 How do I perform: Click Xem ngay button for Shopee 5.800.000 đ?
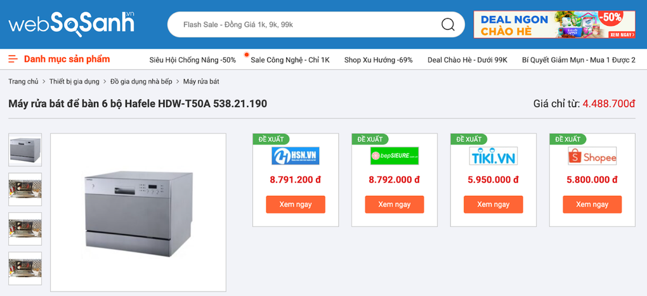pos(592,204)
